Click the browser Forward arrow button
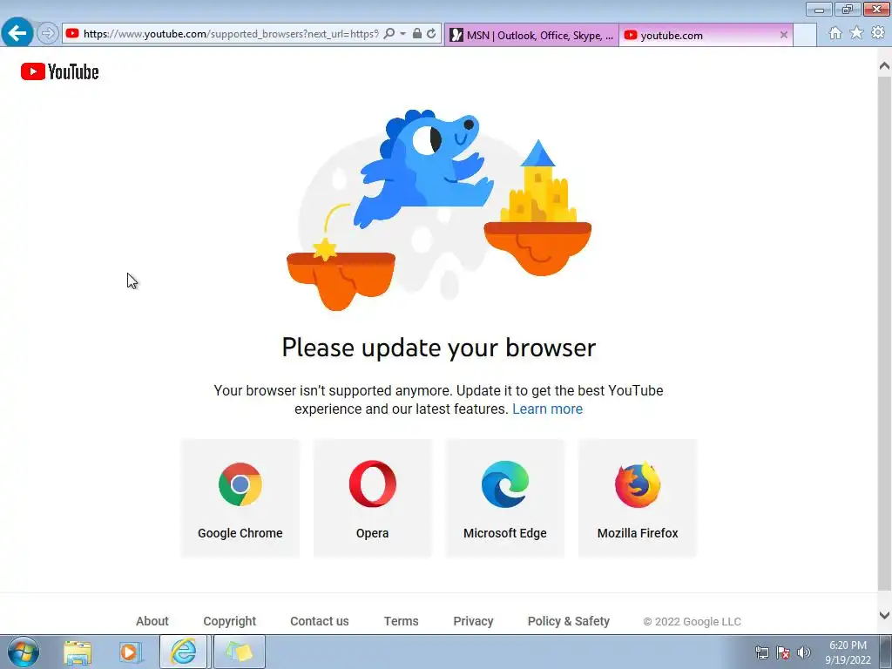 pos(48,34)
